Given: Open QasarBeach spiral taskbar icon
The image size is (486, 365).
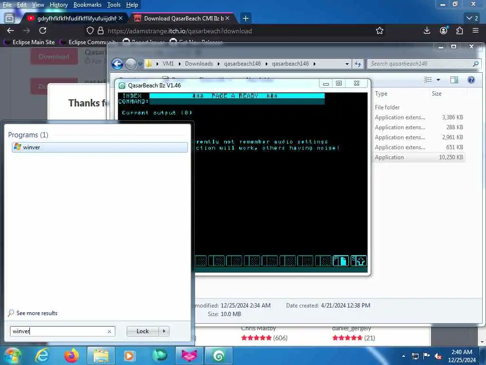Looking at the screenshot, I should click(x=218, y=355).
